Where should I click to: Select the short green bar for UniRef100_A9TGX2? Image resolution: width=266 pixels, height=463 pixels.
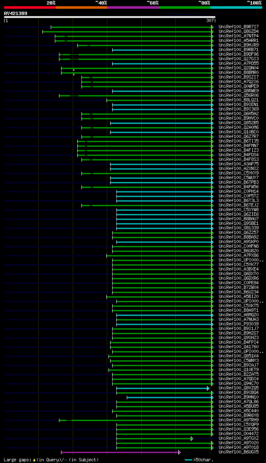coord(155,438)
